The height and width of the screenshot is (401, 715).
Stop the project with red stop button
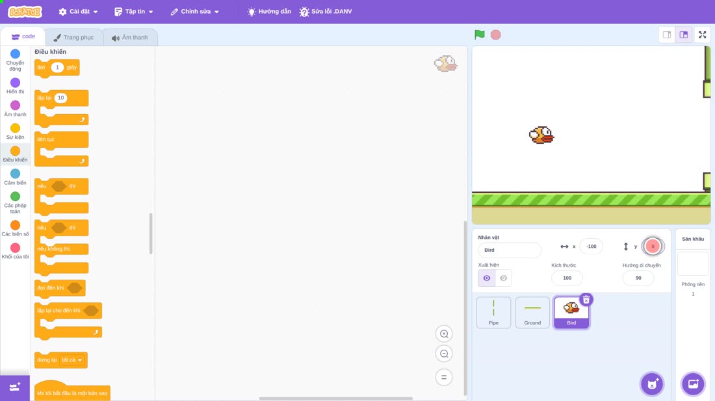coord(496,34)
